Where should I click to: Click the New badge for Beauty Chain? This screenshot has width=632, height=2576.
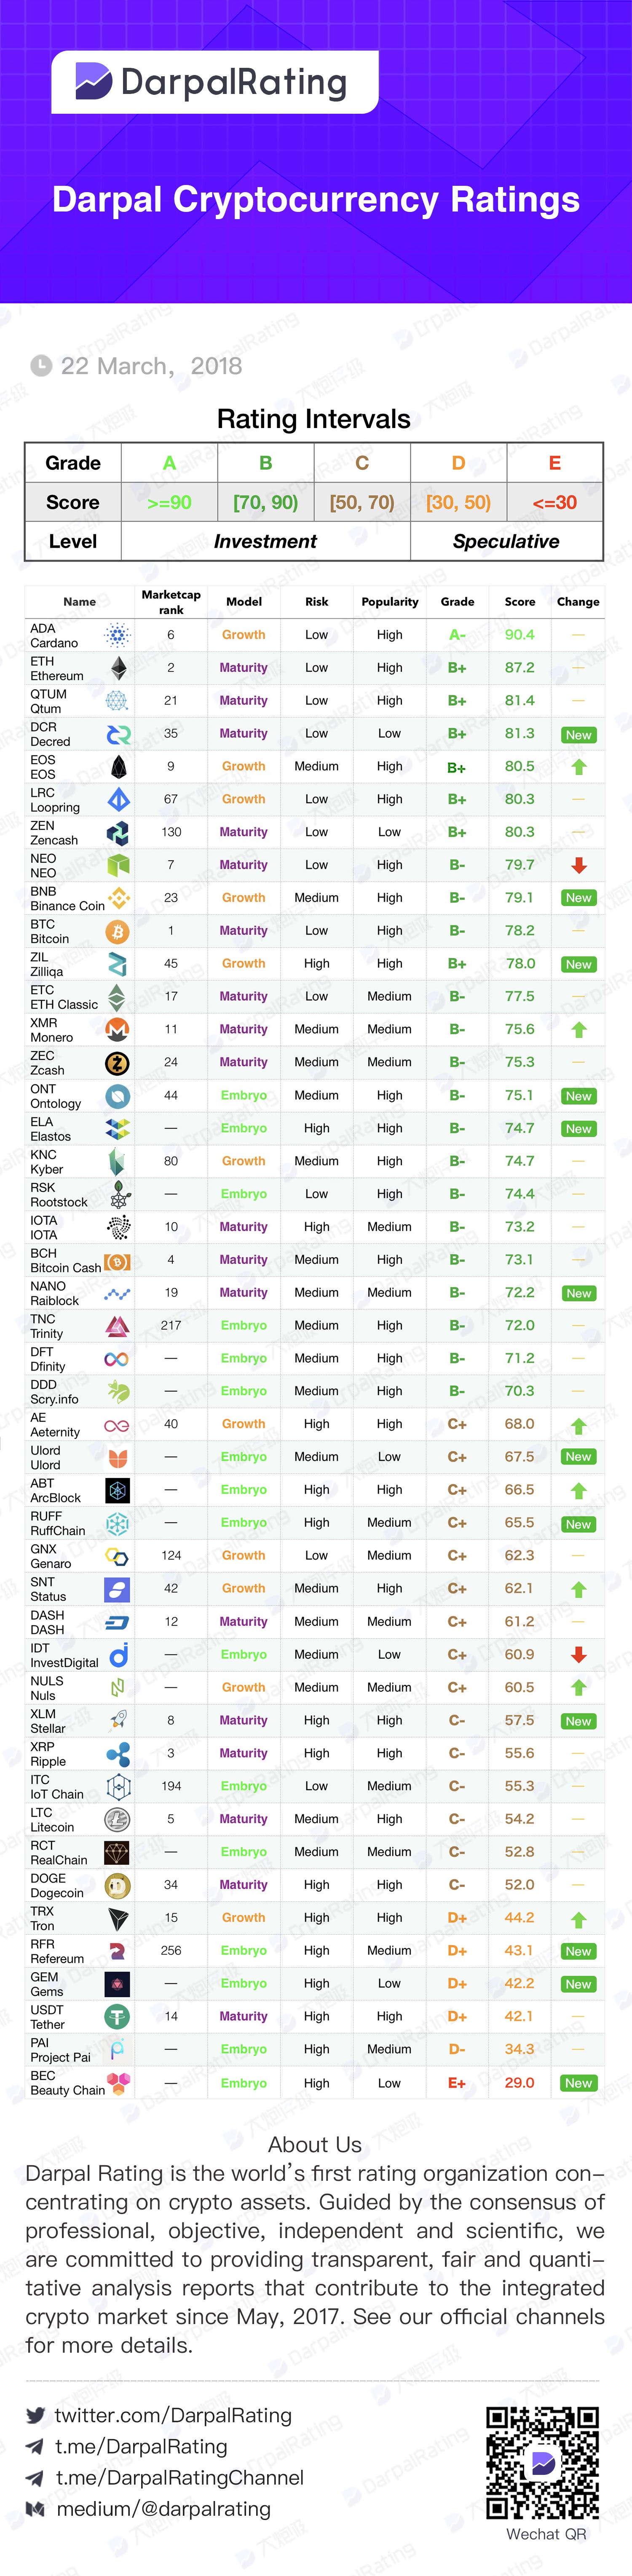579,2083
